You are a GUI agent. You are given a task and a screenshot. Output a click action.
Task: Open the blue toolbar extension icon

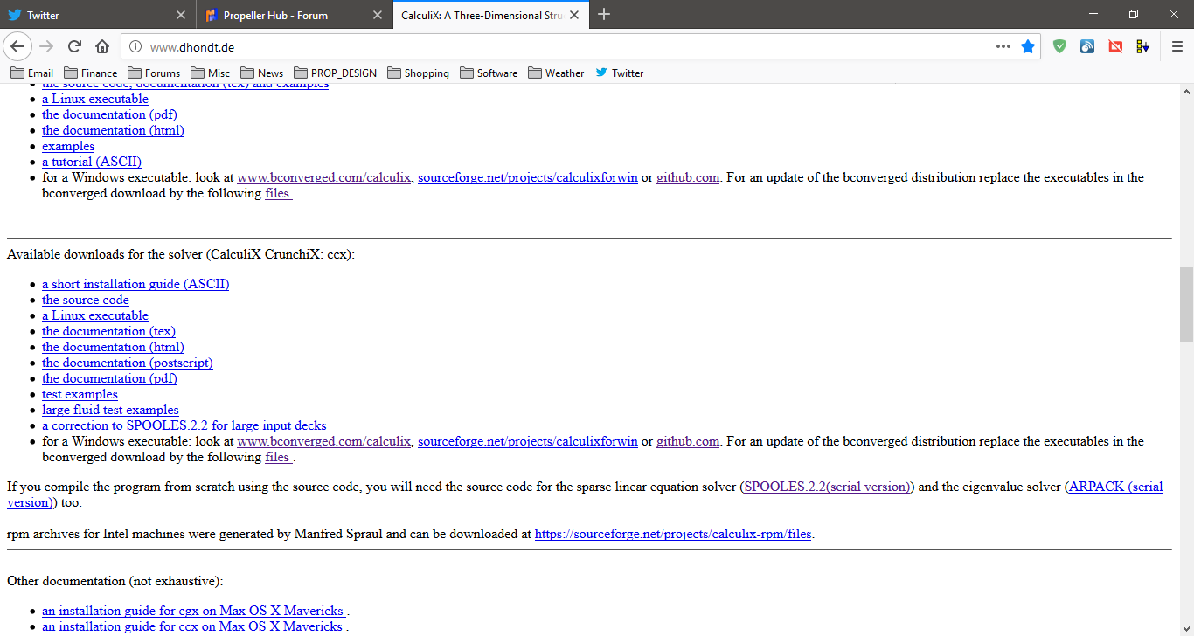1087,46
